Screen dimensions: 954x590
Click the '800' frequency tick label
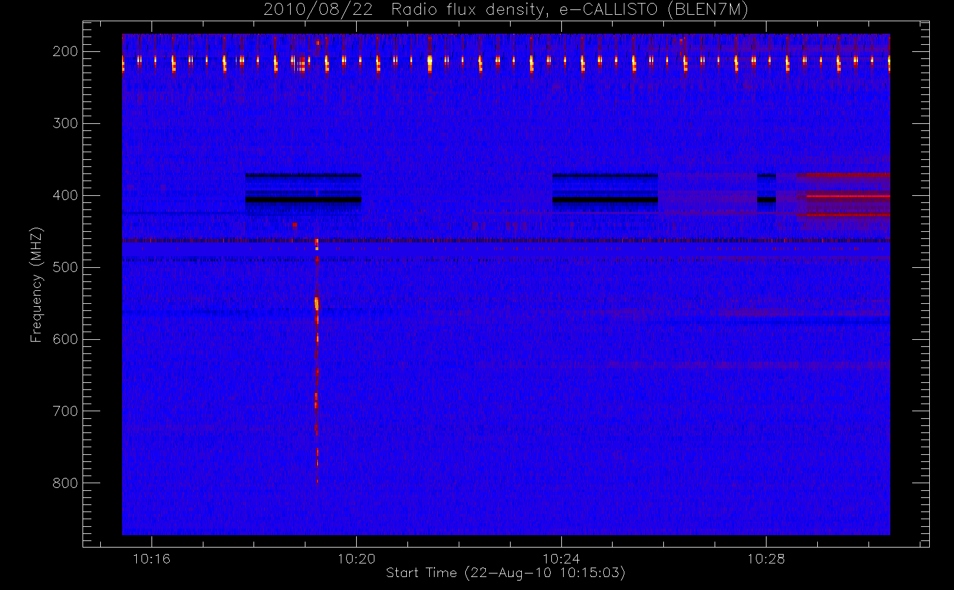point(65,483)
